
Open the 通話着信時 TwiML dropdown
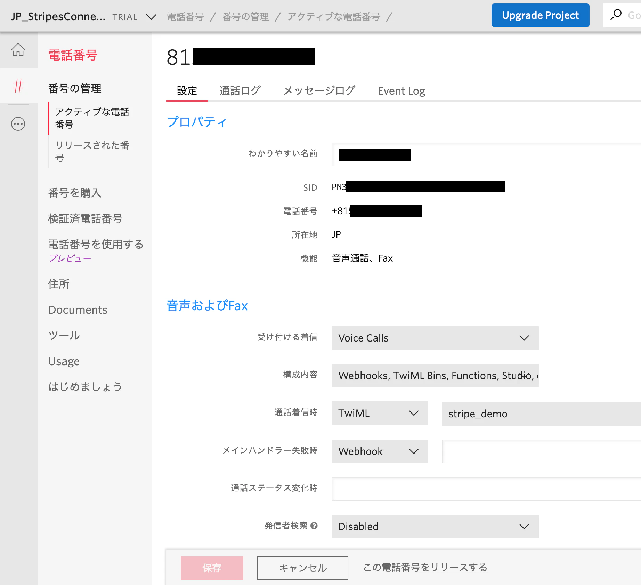[380, 413]
